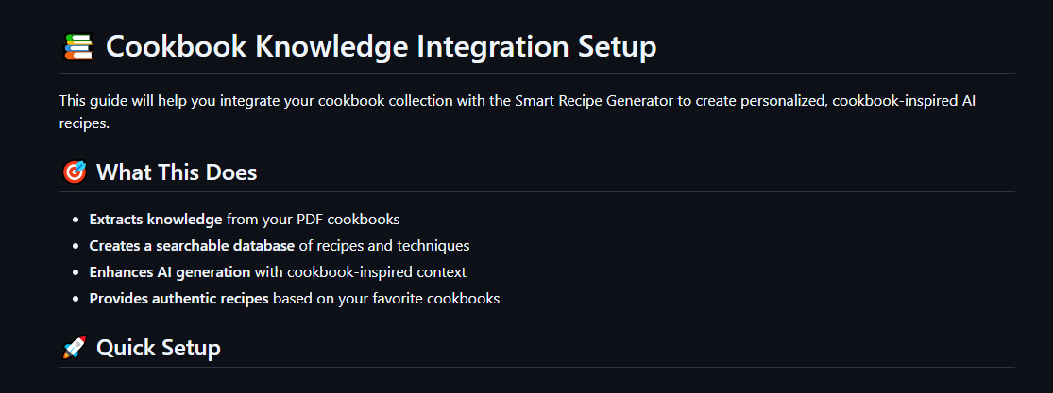The height and width of the screenshot is (393, 1053).
Task: Click the word recipes ending the intro
Action: [83, 123]
